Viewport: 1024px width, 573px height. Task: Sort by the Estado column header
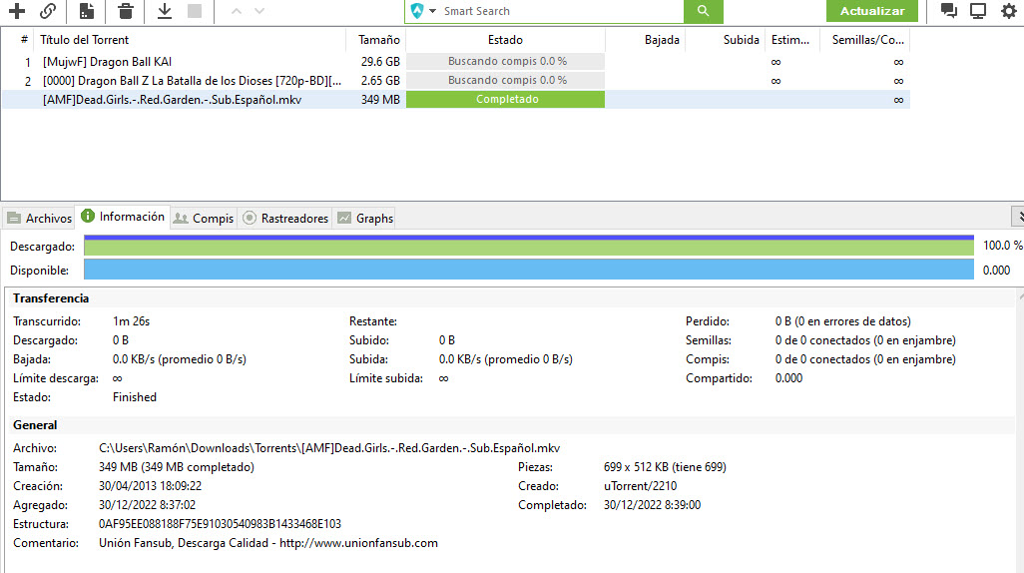[x=505, y=40]
